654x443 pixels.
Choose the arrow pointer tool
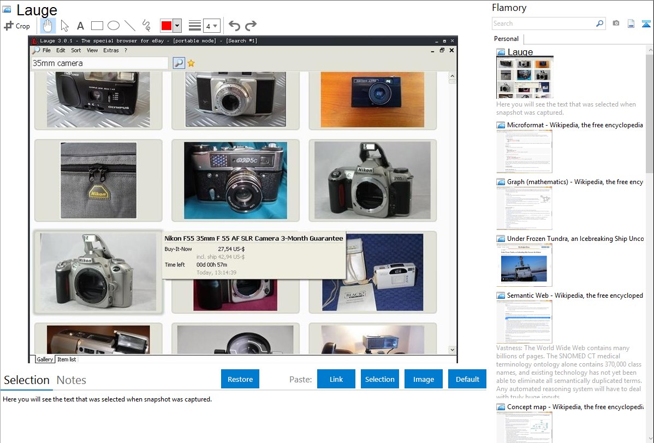[64, 26]
